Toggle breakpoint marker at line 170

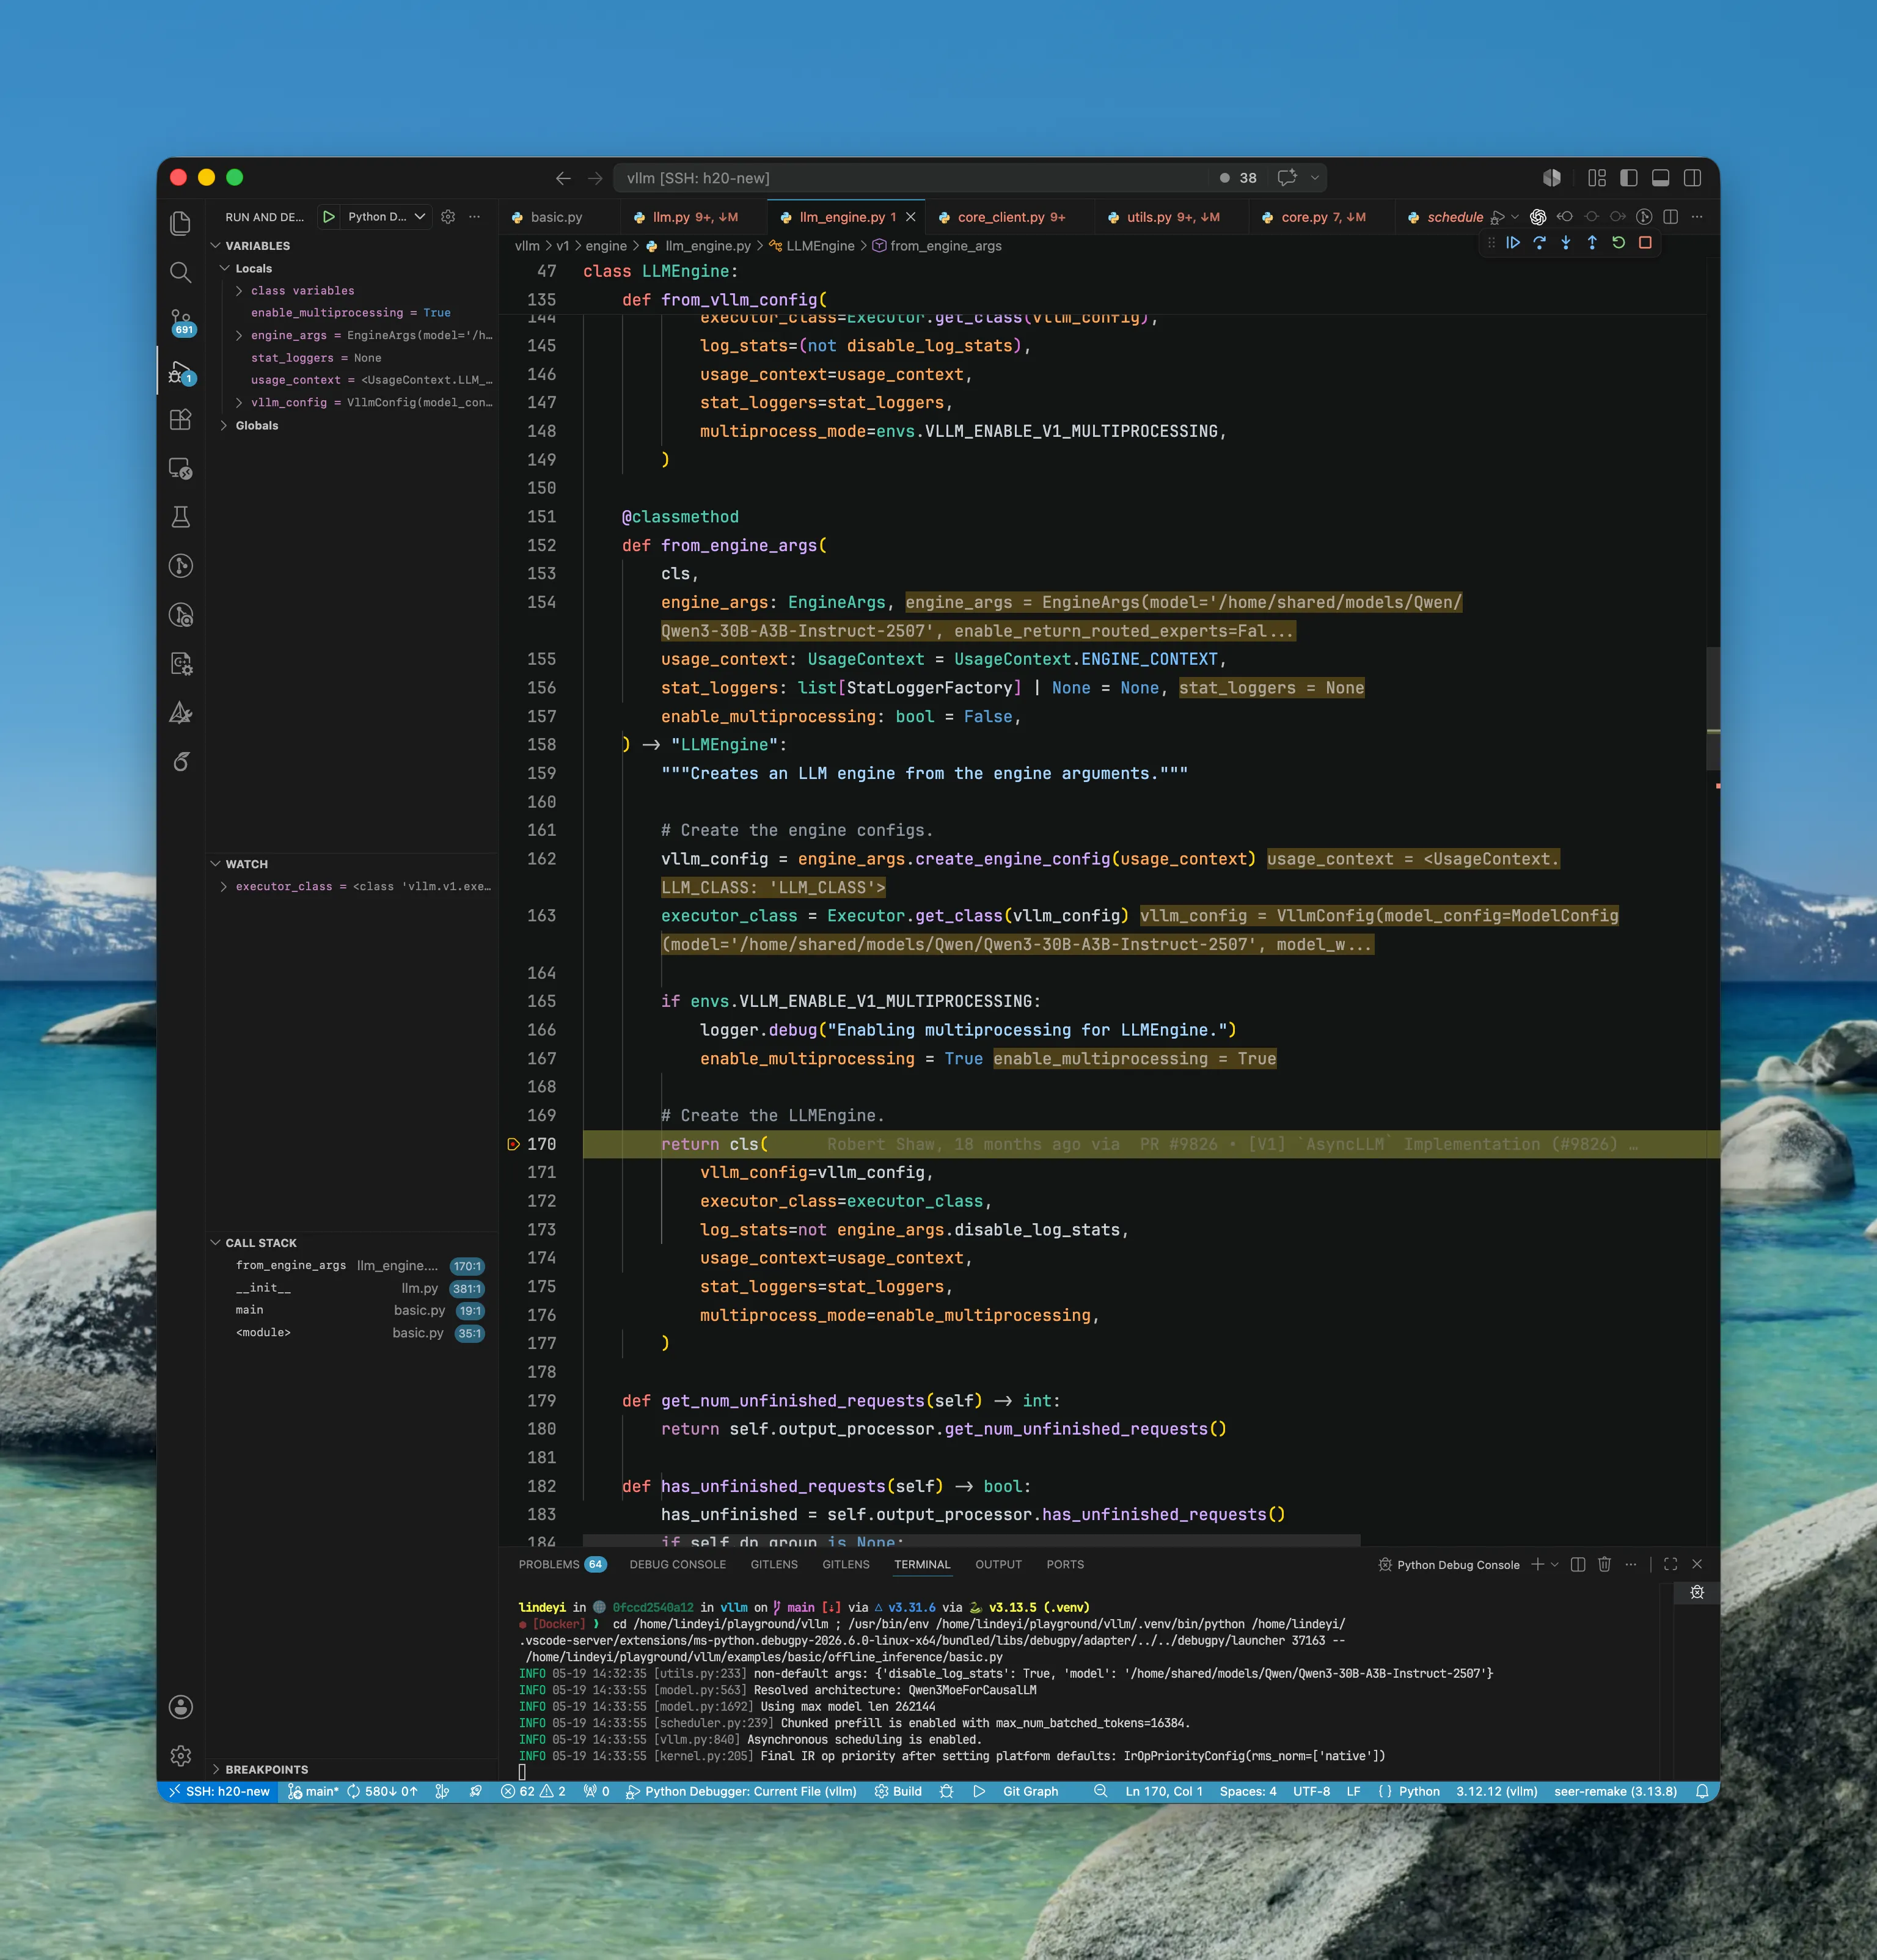tap(513, 1144)
